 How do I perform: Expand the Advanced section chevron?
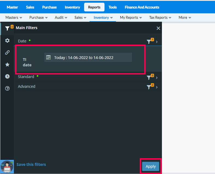(x=157, y=87)
